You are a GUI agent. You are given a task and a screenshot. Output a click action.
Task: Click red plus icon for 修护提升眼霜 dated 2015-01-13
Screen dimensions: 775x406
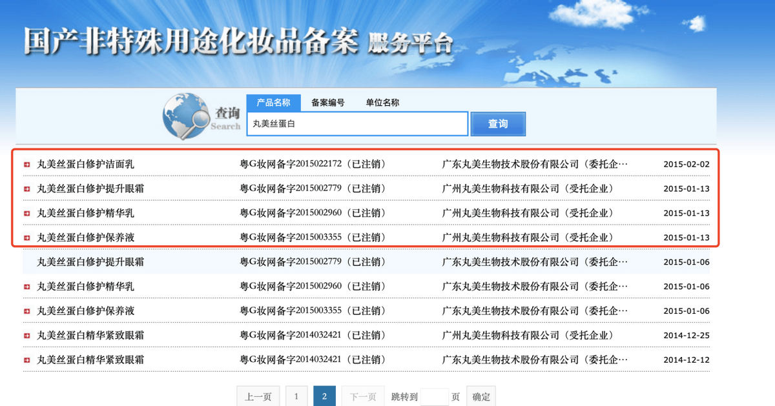(x=26, y=189)
